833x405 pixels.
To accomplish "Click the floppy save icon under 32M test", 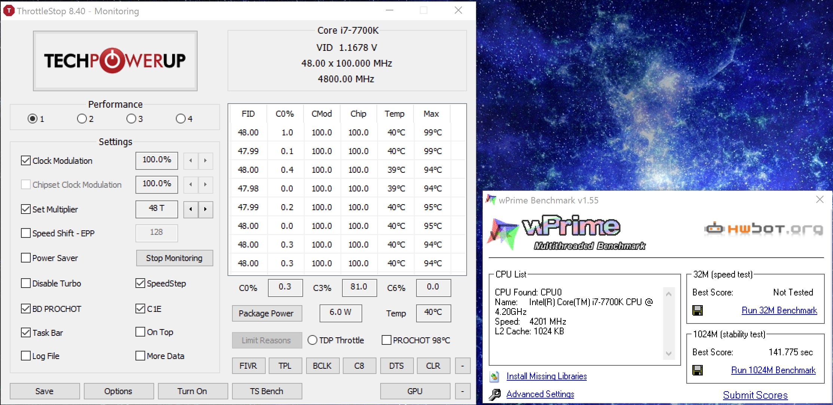I will coord(697,310).
